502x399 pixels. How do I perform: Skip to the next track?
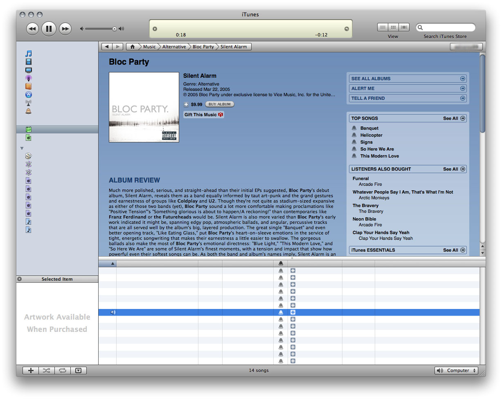(x=65, y=29)
